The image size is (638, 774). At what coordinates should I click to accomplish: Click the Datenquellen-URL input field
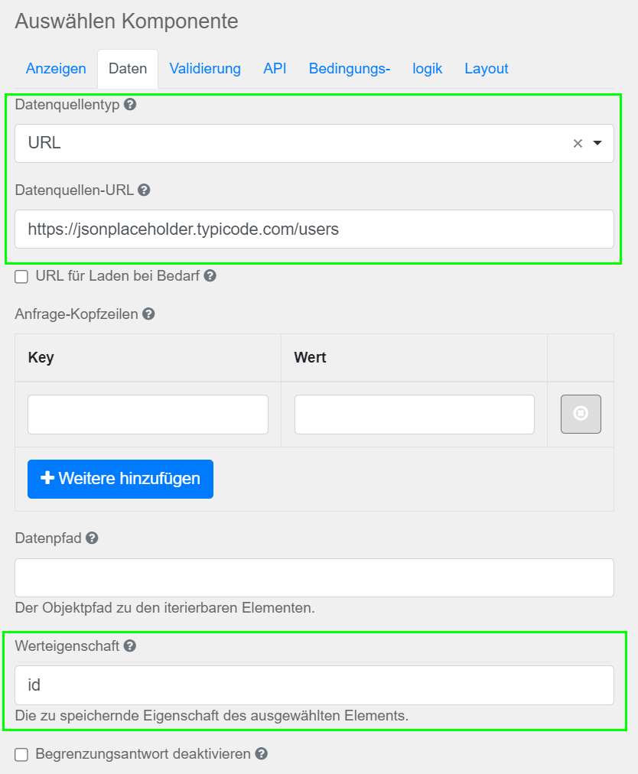click(314, 229)
